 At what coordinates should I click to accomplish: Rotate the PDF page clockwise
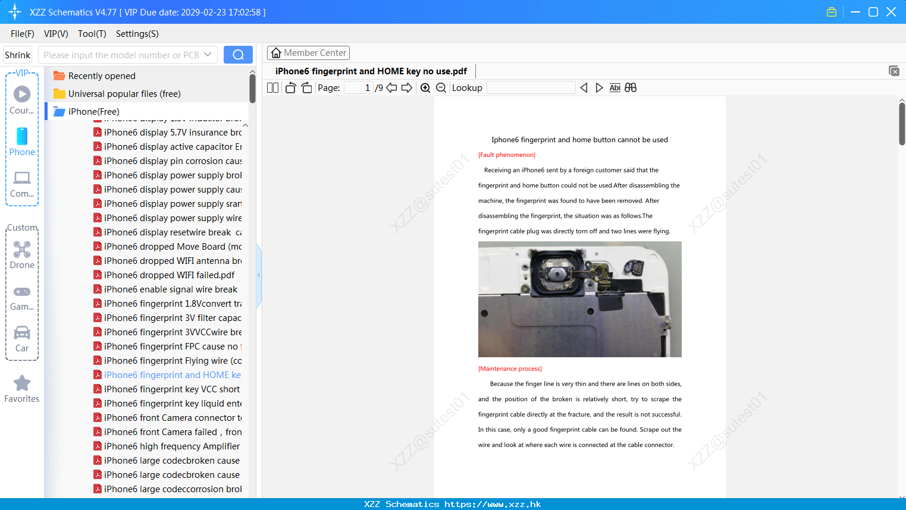click(306, 87)
